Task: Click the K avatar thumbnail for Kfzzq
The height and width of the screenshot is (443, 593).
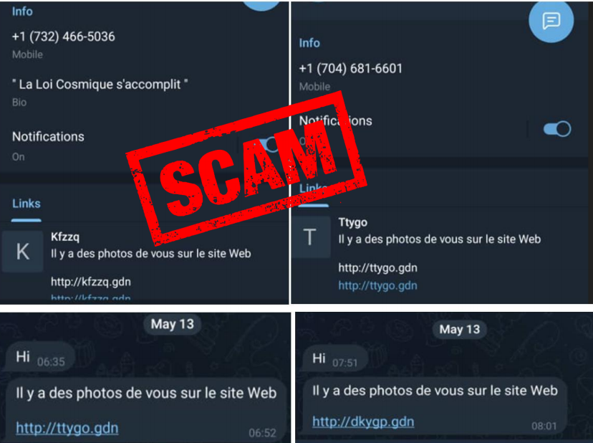Action: pos(23,252)
